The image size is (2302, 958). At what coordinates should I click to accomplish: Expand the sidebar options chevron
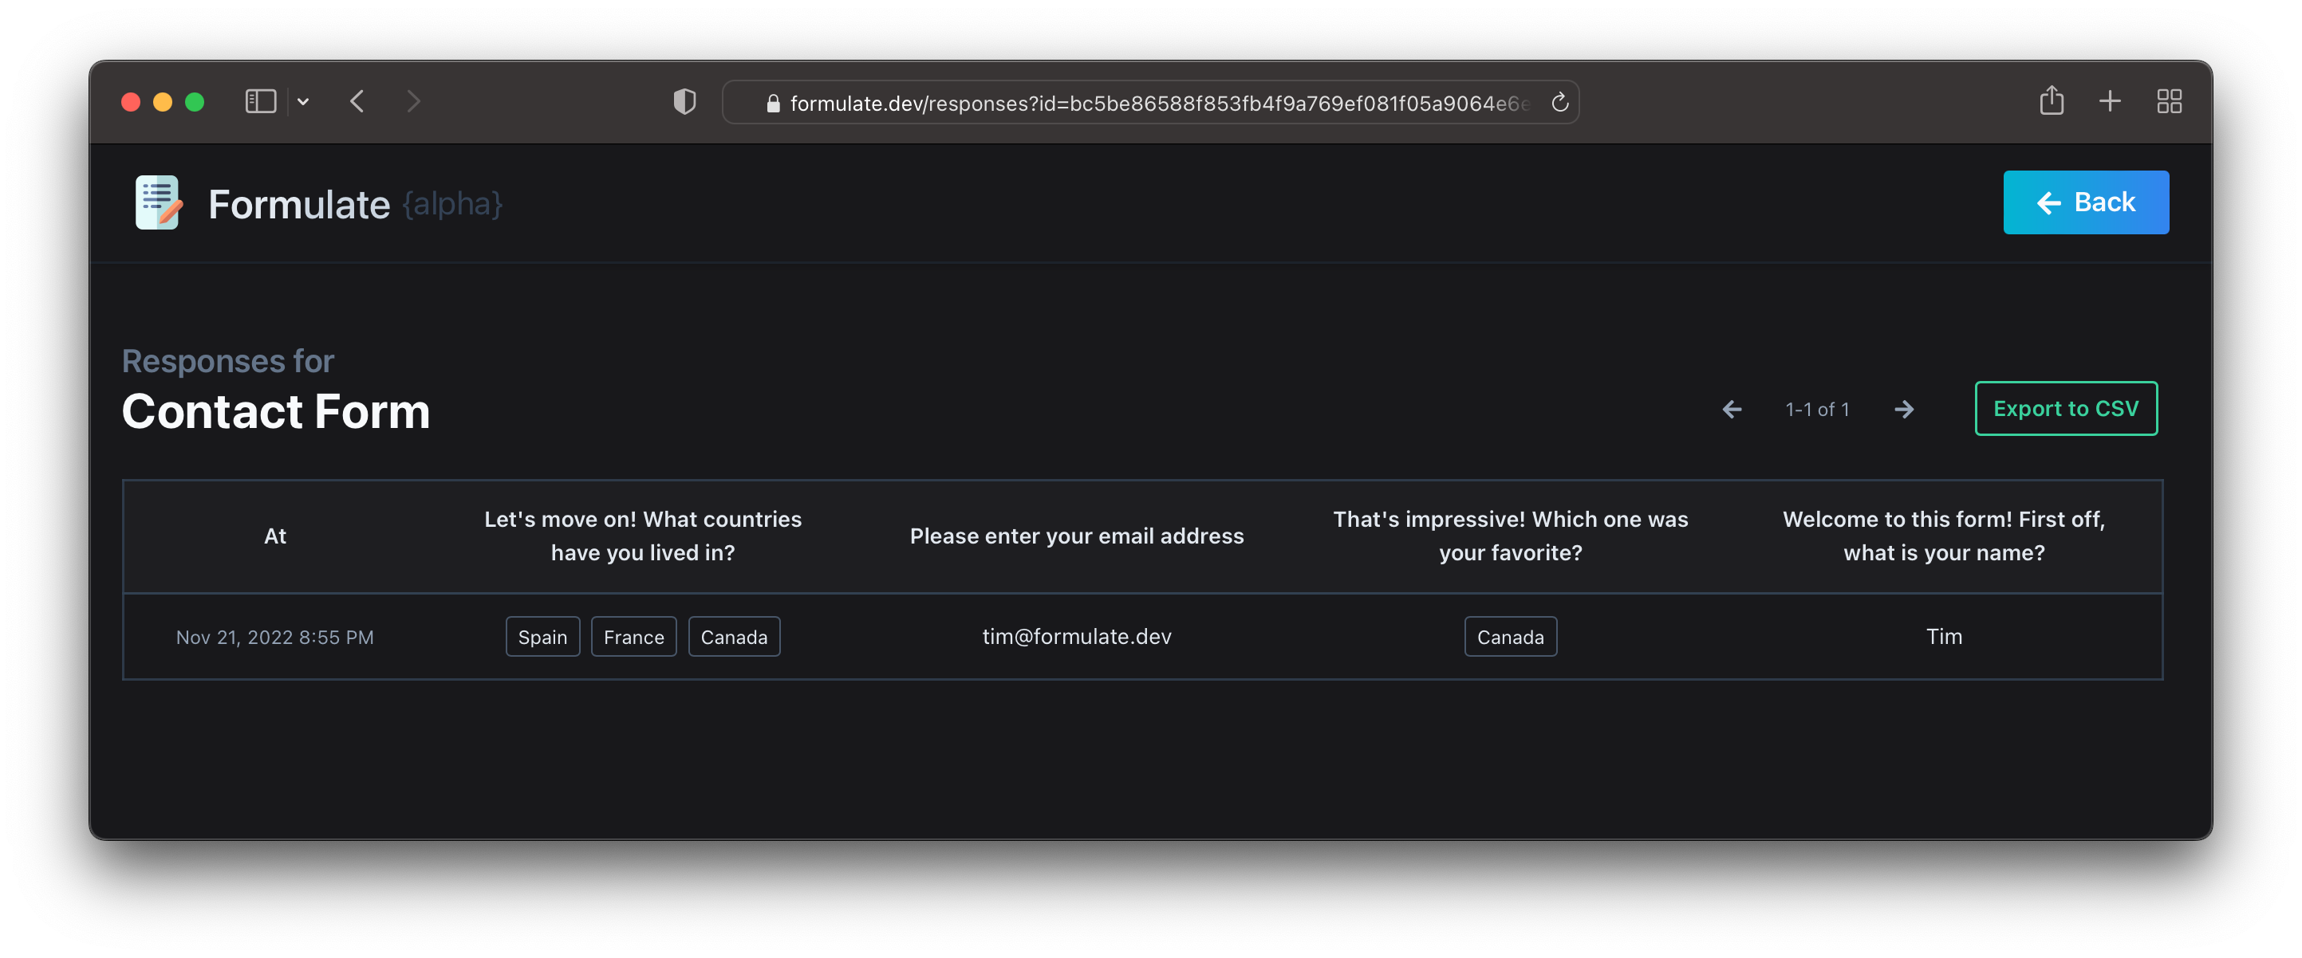tap(303, 102)
